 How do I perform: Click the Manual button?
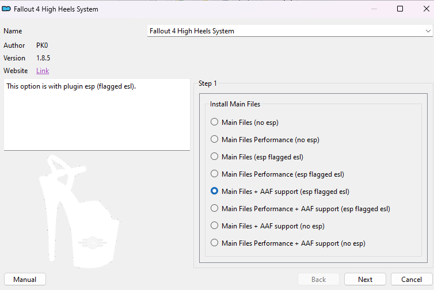(25, 280)
